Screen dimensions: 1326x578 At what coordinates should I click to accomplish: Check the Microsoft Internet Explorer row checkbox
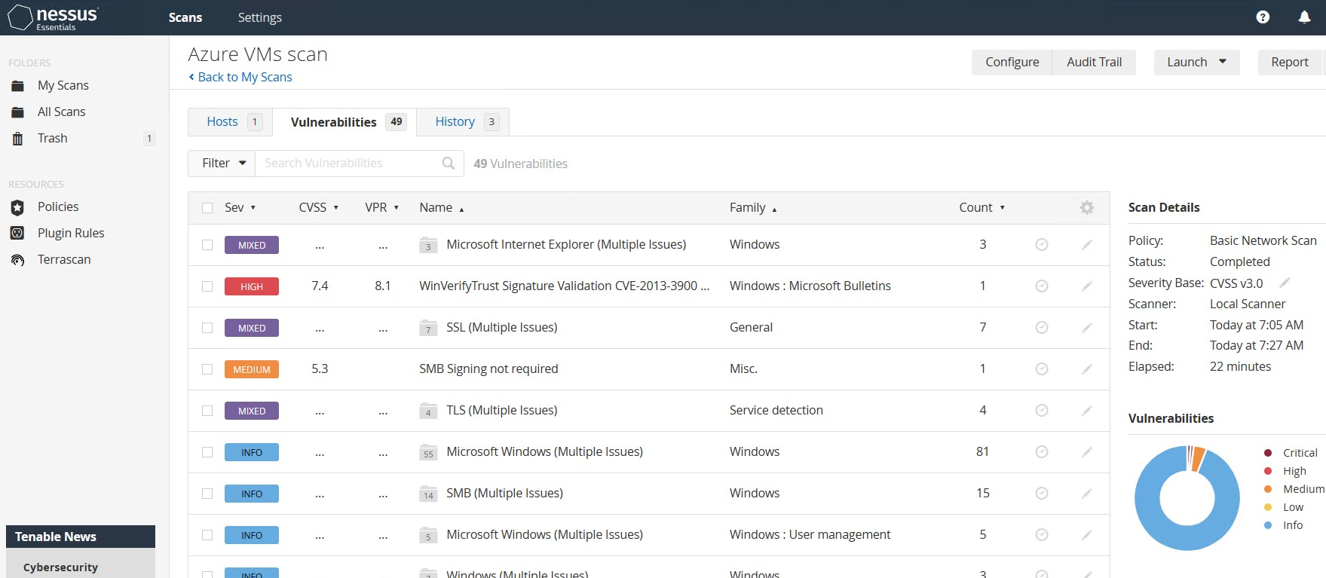point(207,245)
